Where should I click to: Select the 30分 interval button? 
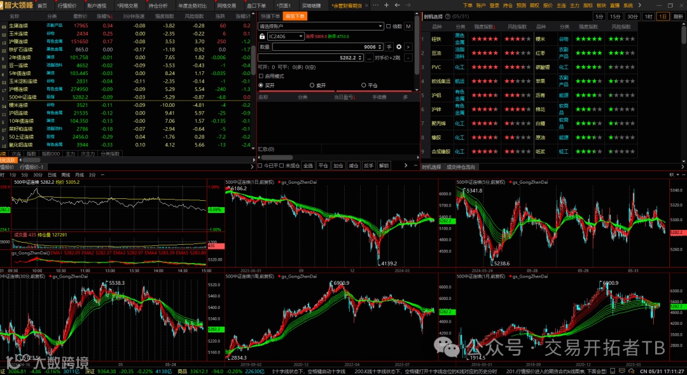point(632,17)
